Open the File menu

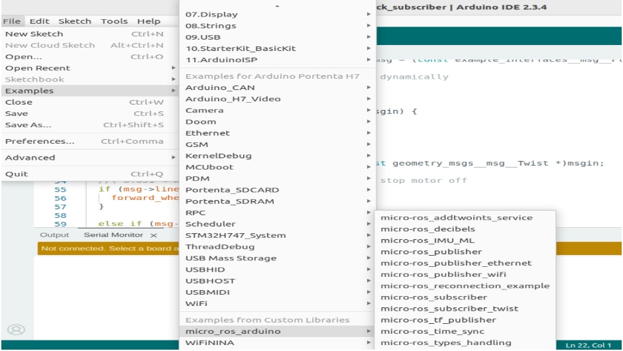[12, 21]
